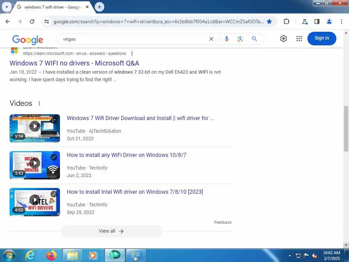Image resolution: width=349 pixels, height=262 pixels.
Task: Open Chrome Labs flask icon
Action: pyautogui.click(x=304, y=21)
